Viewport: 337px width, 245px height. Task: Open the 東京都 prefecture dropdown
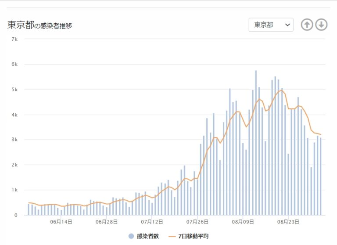(270, 25)
